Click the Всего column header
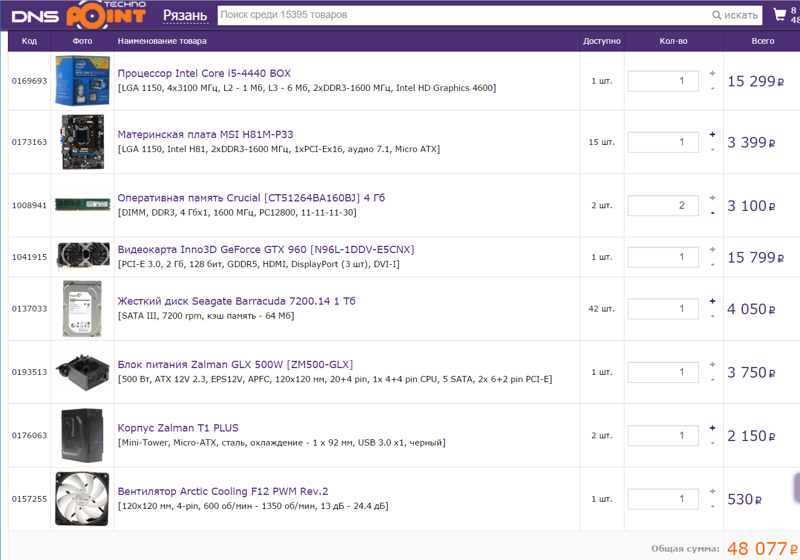The height and width of the screenshot is (560, 800). click(763, 41)
